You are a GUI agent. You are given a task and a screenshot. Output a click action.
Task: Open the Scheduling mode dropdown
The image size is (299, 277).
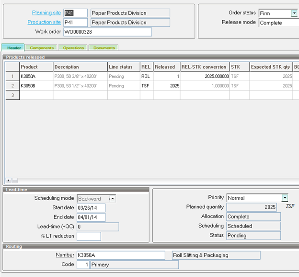[x=112, y=198]
